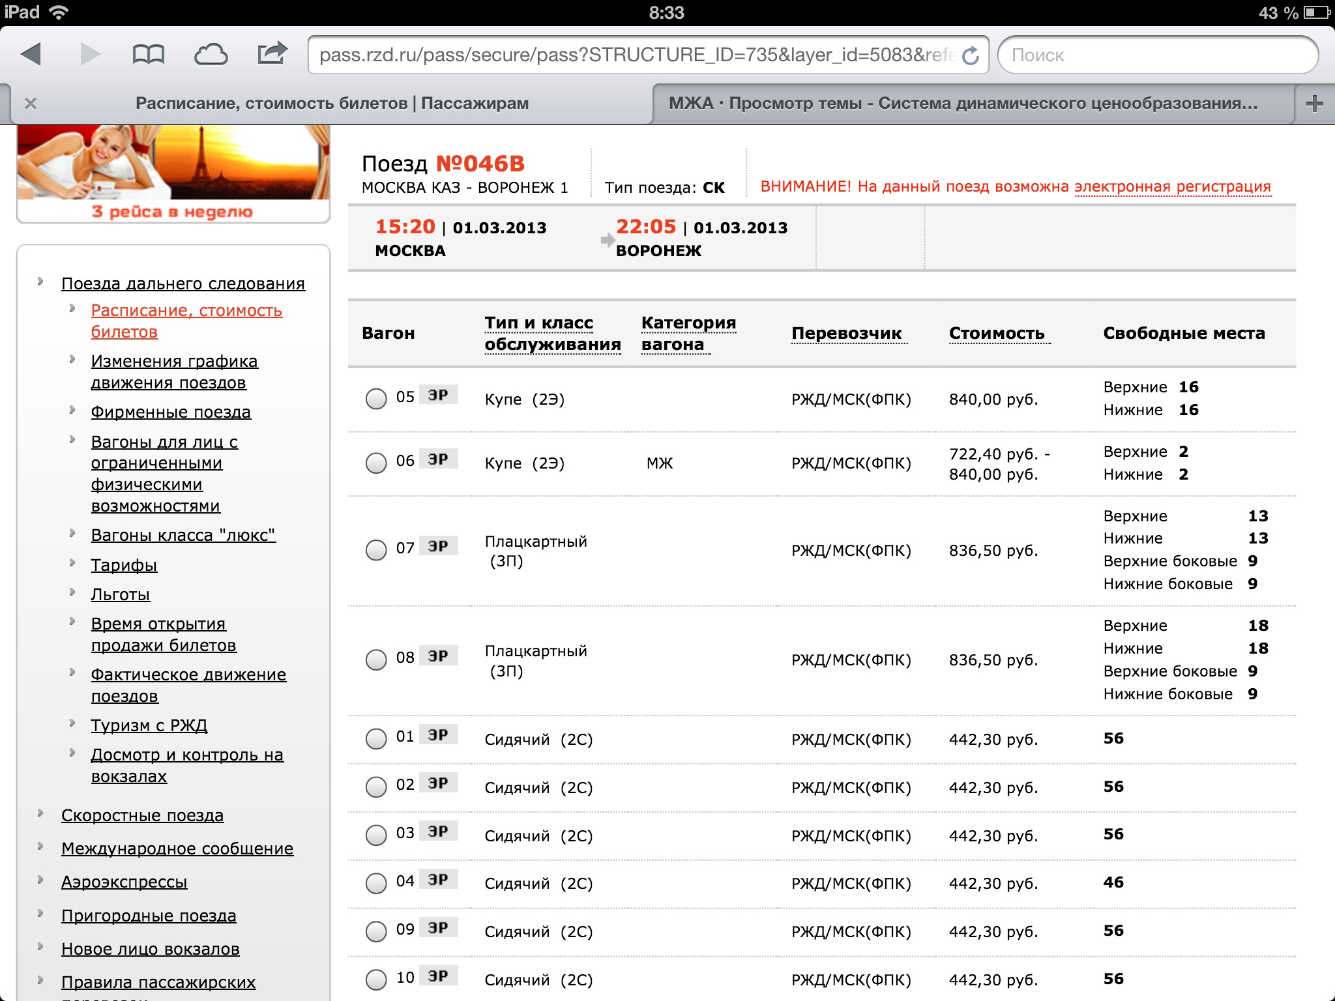The width and height of the screenshot is (1335, 1001).
Task: Close the current tab with X icon
Action: (30, 104)
